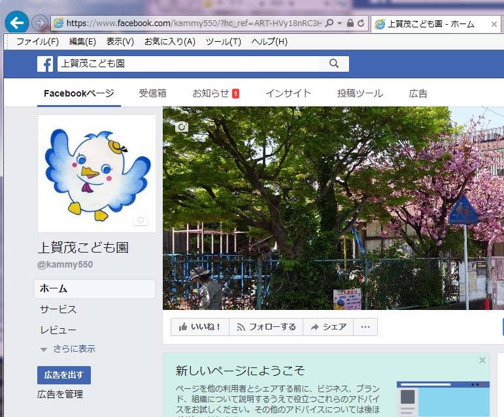Click the page preview illustration in welcome card

(x=443, y=399)
